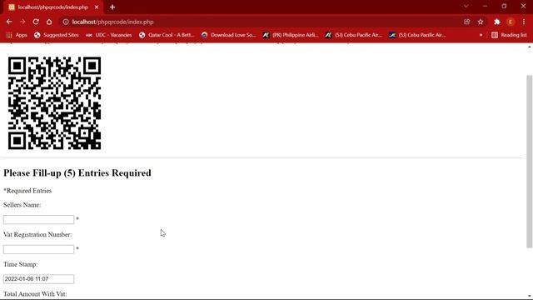
Task: Click the 'Total Amount With Vat:' label
Action: (35, 294)
